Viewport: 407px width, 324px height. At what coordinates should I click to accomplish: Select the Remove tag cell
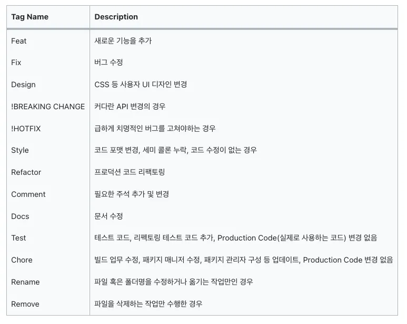point(25,304)
